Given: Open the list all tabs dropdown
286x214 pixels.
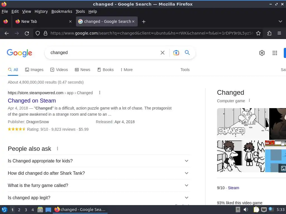Looking at the screenshot, I should (280, 21).
